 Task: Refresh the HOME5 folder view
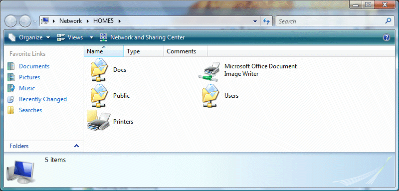click(266, 21)
